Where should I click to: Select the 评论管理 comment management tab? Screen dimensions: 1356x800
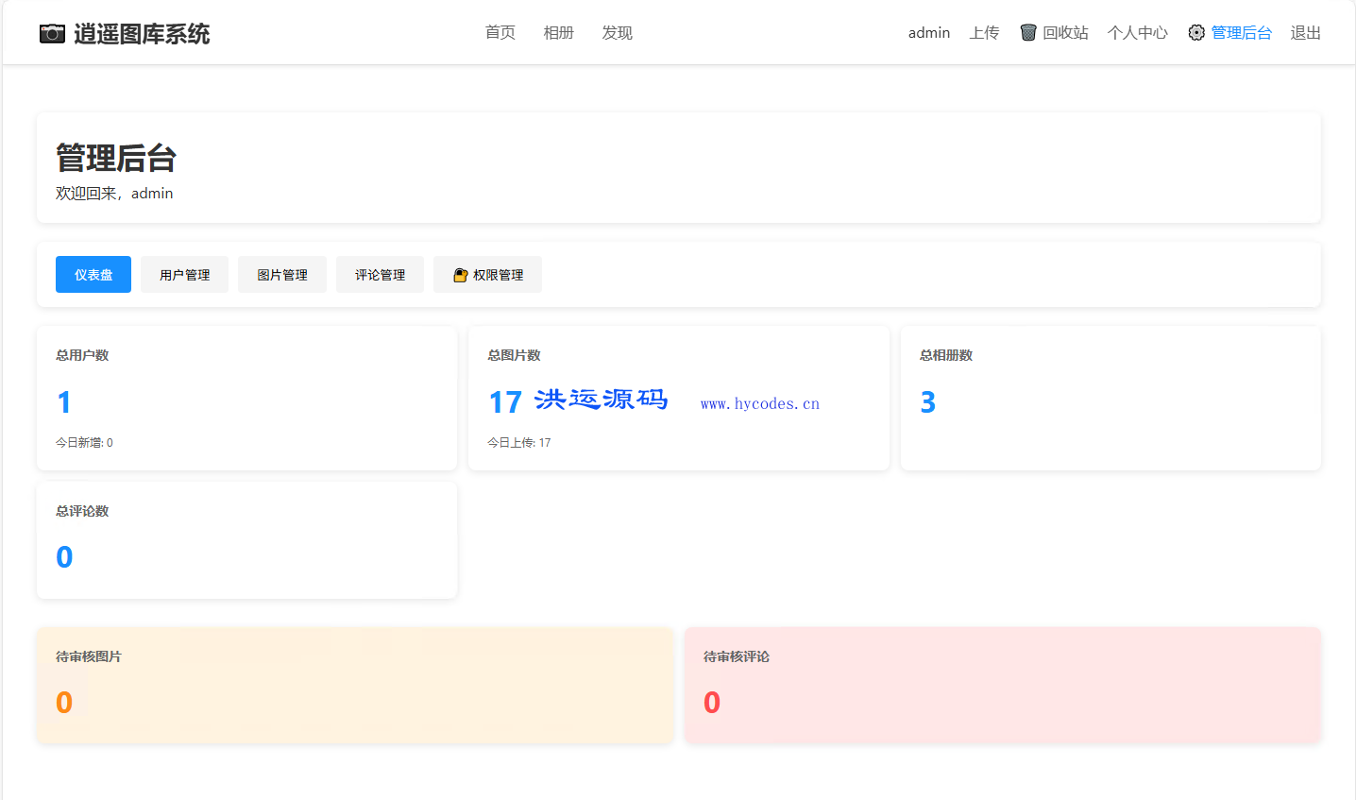[x=380, y=274]
